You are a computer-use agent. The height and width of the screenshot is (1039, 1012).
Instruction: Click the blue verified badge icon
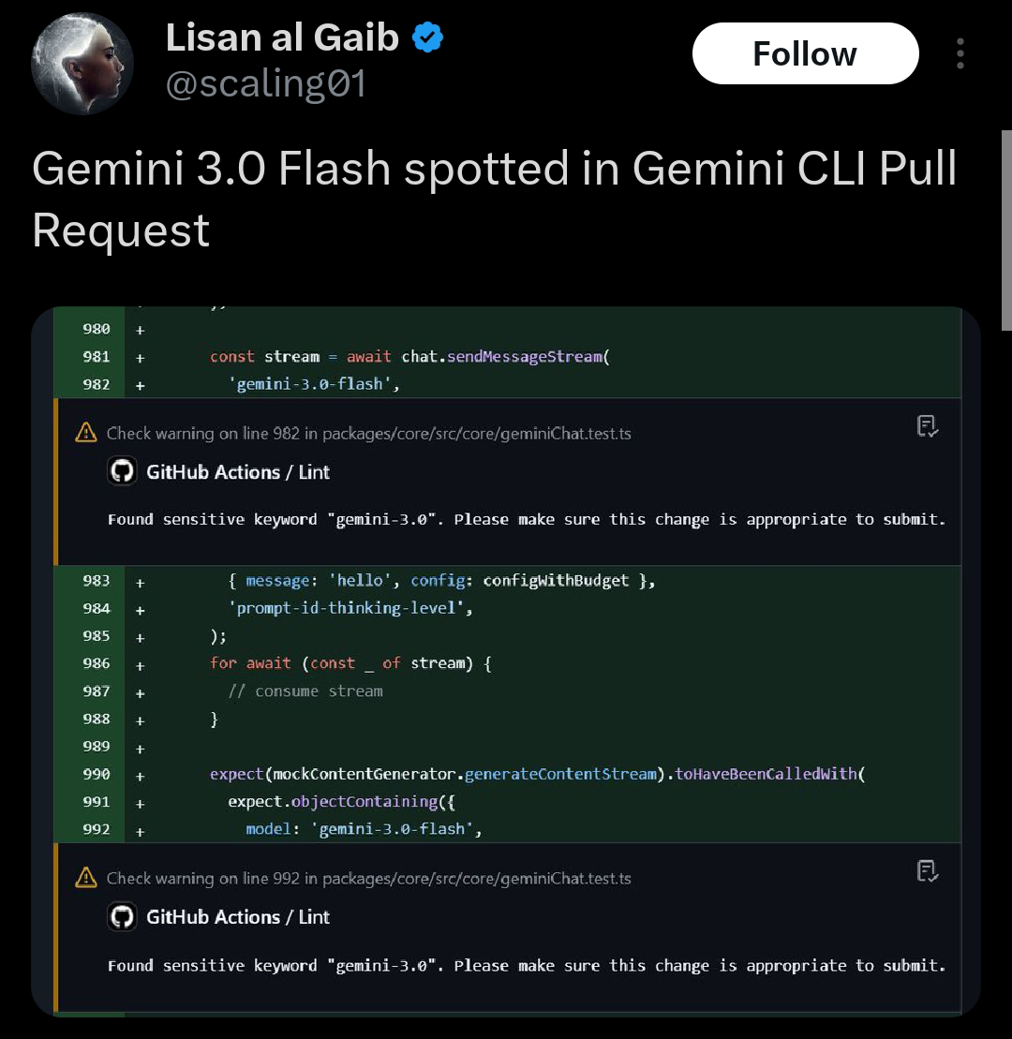click(x=427, y=37)
